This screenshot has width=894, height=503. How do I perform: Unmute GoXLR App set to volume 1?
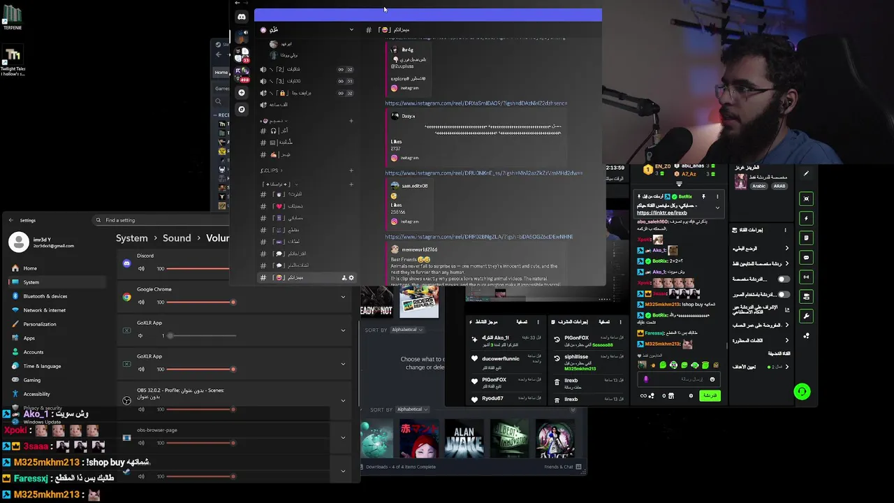(x=141, y=335)
